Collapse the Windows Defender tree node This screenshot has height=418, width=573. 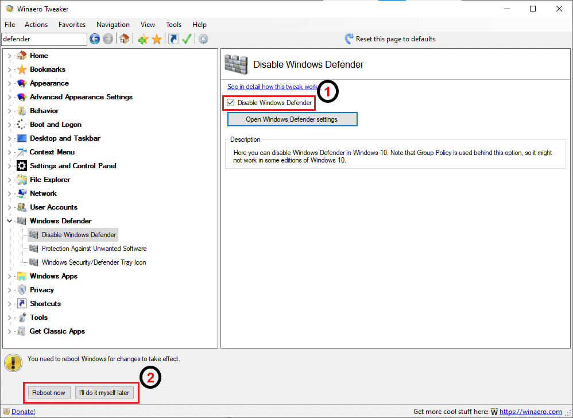pyautogui.click(x=10, y=221)
